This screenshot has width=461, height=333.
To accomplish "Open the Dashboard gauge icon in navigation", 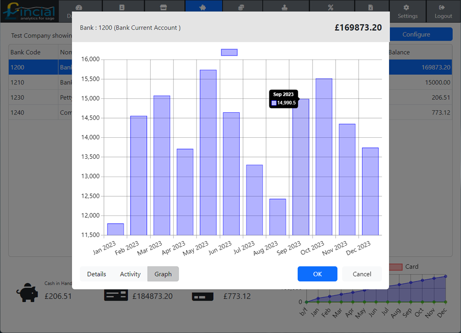I will click(79, 8).
